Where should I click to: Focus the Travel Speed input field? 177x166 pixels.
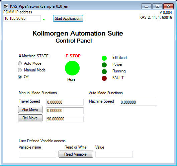65,102
